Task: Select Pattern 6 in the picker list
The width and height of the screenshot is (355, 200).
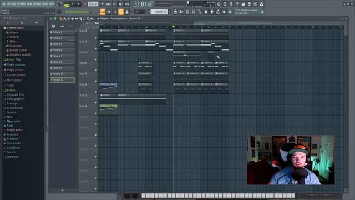Action: coord(62,62)
